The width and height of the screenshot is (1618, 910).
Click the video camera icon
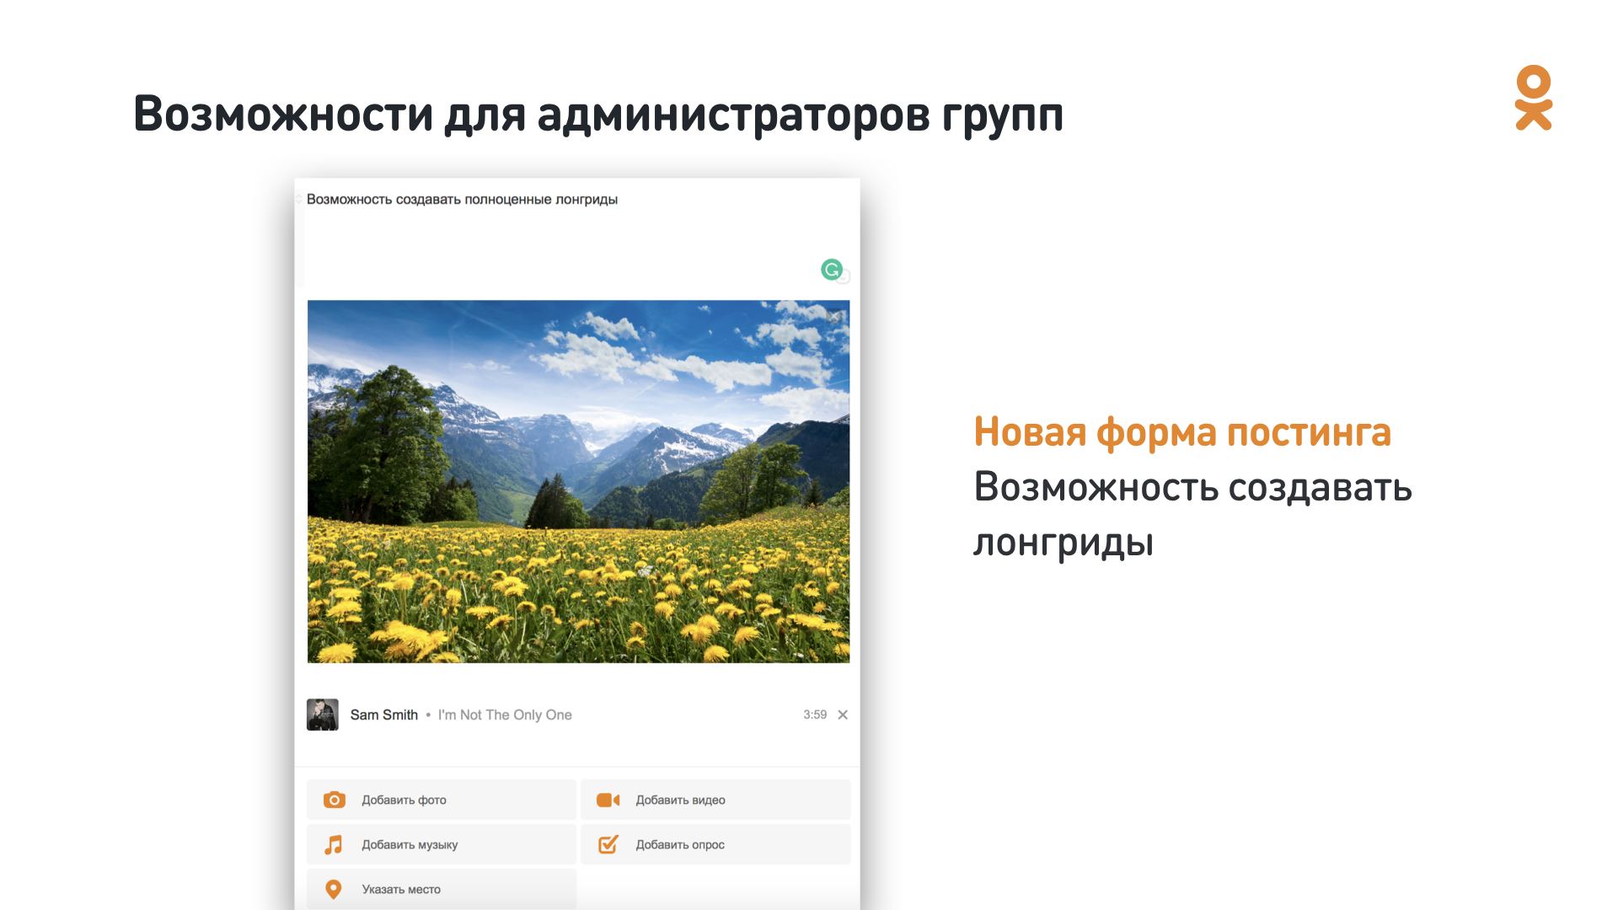tap(608, 800)
